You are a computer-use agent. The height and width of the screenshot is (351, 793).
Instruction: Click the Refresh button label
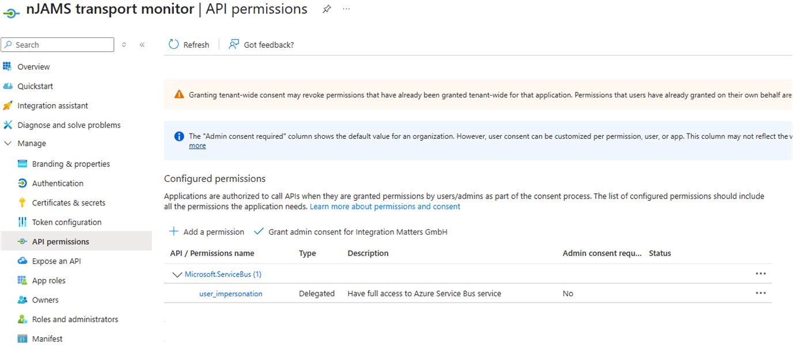pos(196,45)
